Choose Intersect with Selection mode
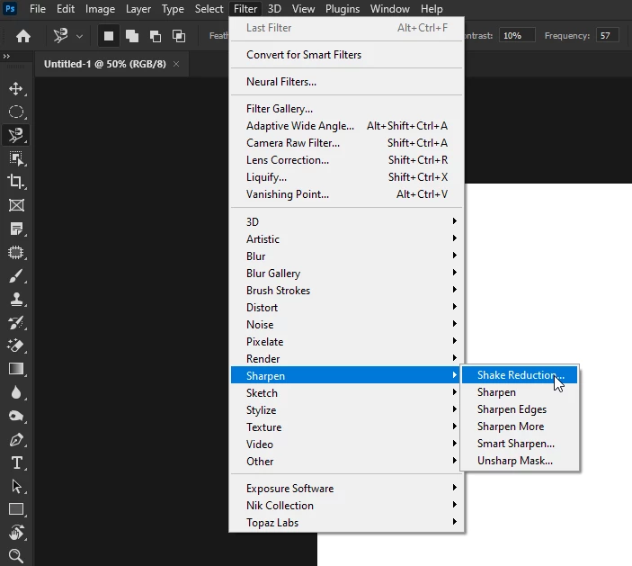Viewport: 632px width, 566px height. click(x=179, y=36)
